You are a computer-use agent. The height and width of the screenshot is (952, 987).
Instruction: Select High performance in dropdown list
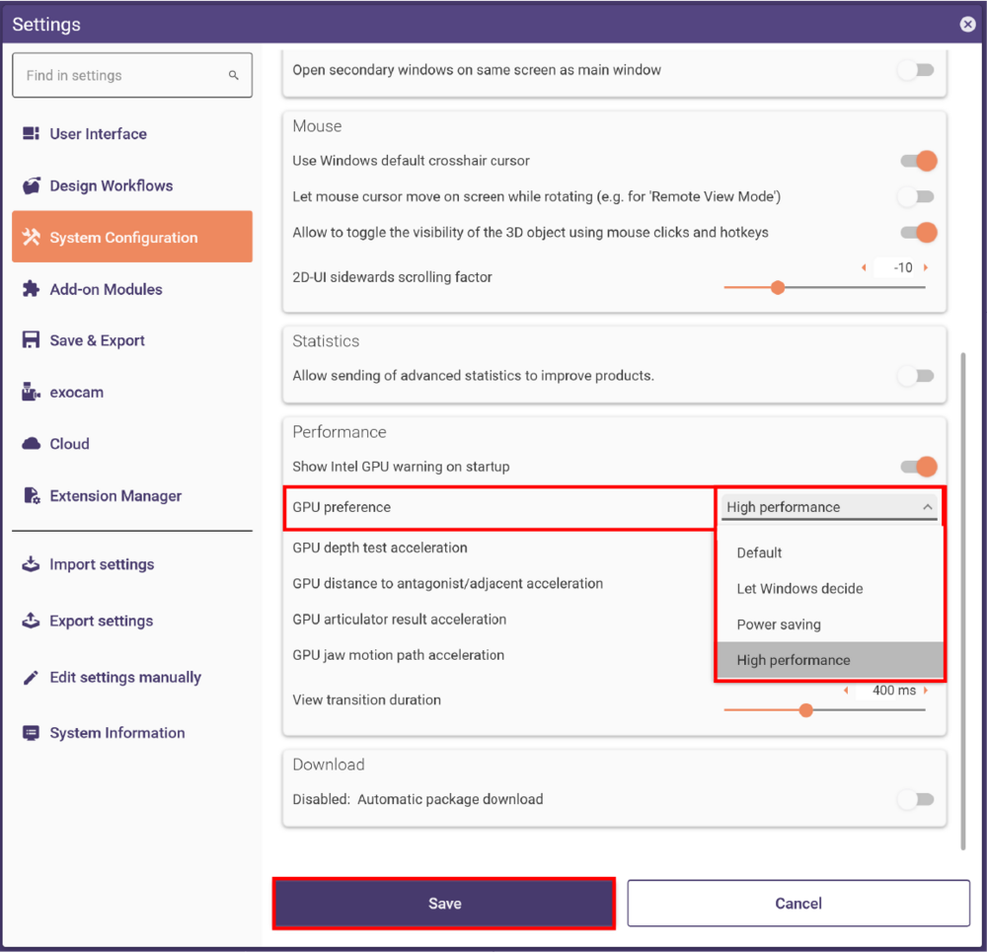point(830,660)
